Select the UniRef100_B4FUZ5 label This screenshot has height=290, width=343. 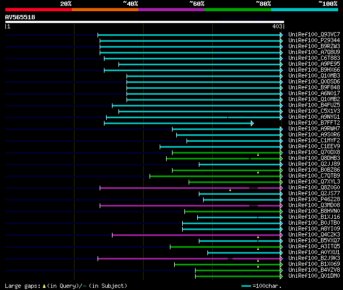(x=314, y=105)
